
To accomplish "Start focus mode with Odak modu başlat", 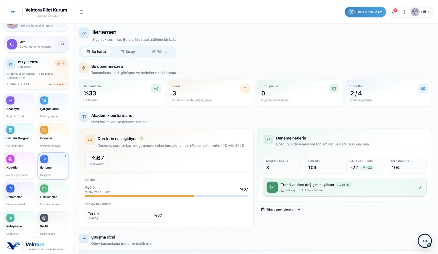I will click(365, 12).
